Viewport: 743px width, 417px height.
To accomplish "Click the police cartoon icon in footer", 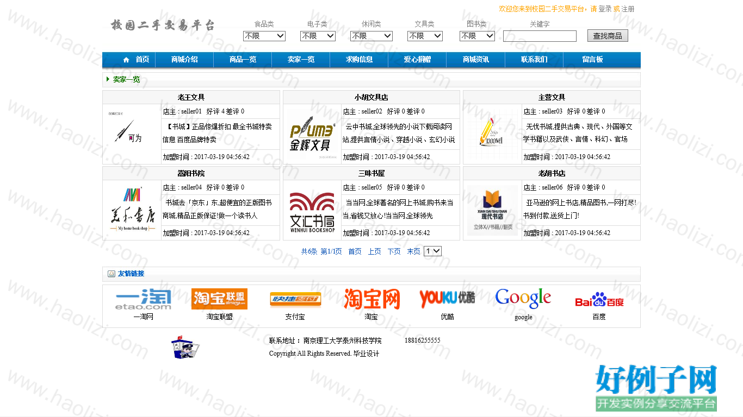I will point(184,347).
